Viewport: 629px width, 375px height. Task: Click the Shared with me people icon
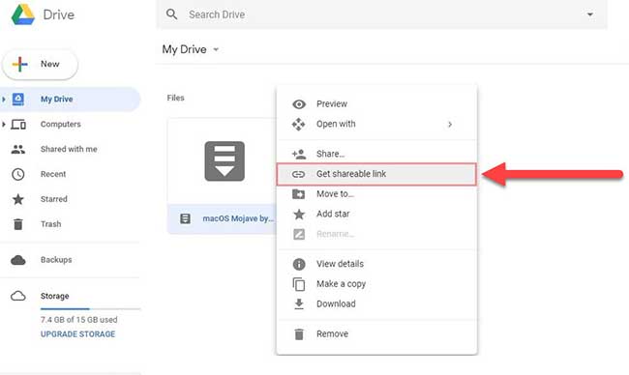[18, 150]
